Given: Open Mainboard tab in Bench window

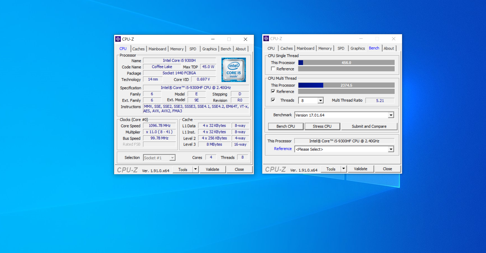Looking at the screenshot, I should pos(305,48).
